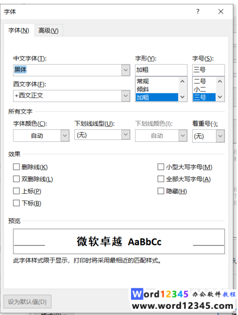Enable the 上标(P) checkbox
This screenshot has height=315, width=238.
[16, 191]
